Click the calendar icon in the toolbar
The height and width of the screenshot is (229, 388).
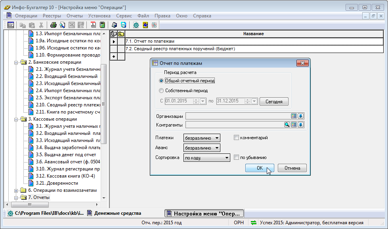pos(93,25)
